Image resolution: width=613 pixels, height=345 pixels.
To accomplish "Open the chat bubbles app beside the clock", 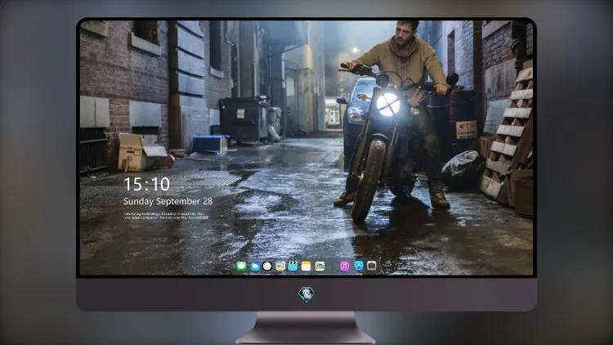I will click(x=280, y=267).
